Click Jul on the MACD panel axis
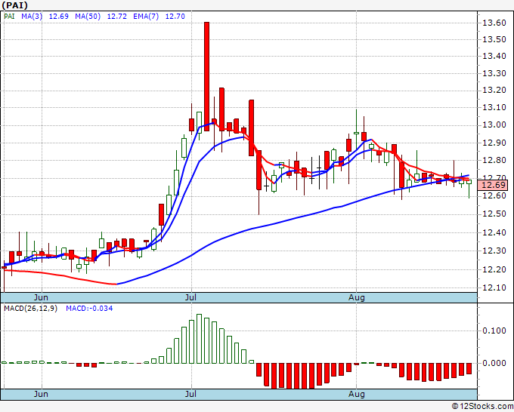Viewport: 514px width, 412px height. click(x=190, y=394)
